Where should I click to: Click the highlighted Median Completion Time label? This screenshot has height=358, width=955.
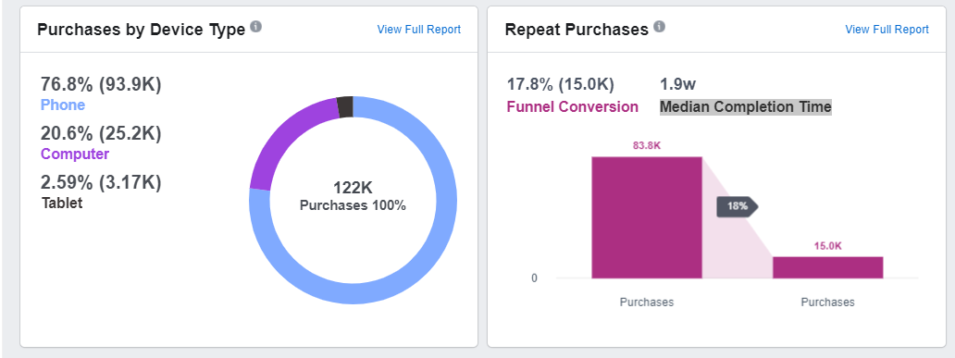tap(746, 107)
